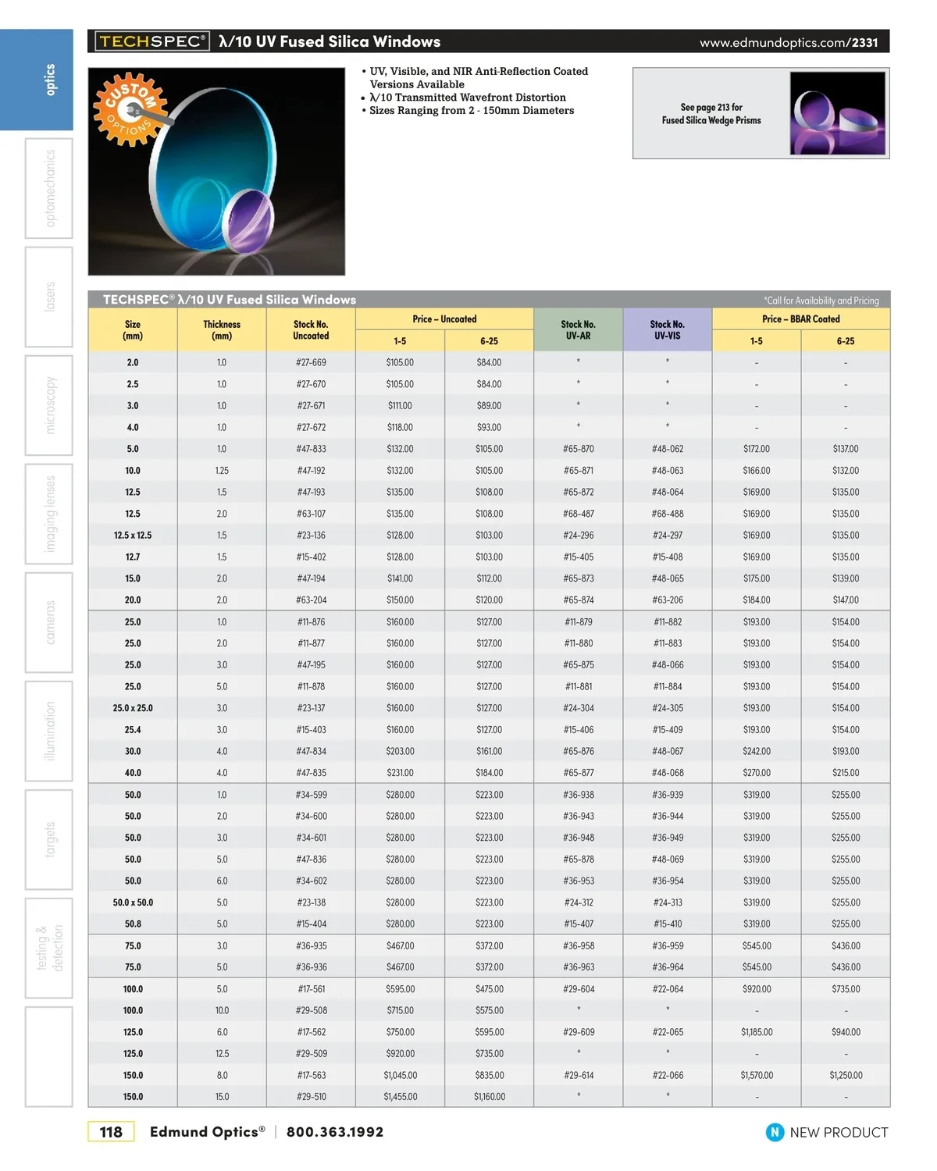Screen dimensions: 937x1171
Task: Select the lasers side tab
Action: [x=49, y=297]
